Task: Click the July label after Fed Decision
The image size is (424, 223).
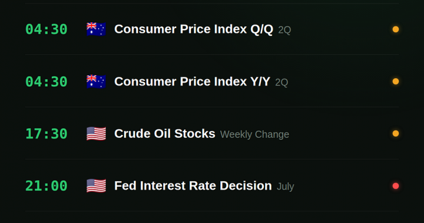Action: point(286,187)
